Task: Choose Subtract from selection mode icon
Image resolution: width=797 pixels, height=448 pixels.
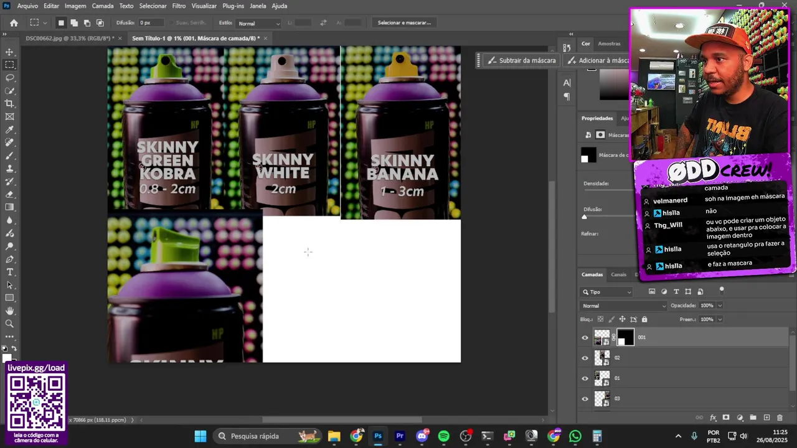Action: pyautogui.click(x=87, y=23)
